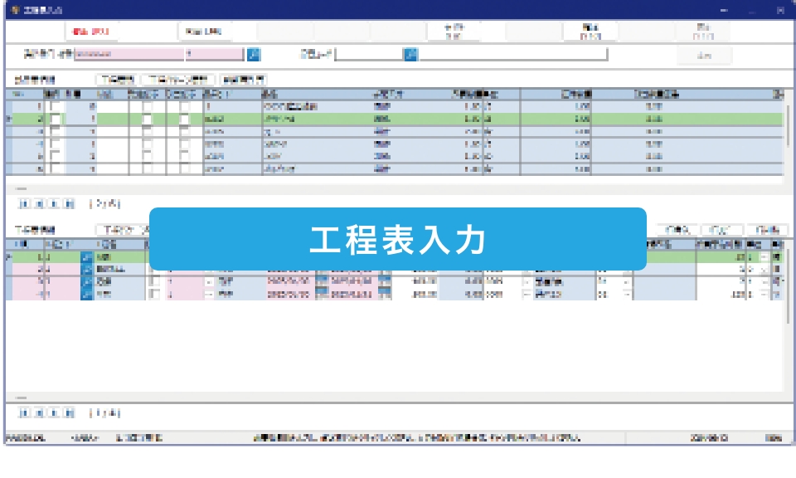This screenshot has width=796, height=478.
Task: Select the red-labeled tab at the top left
Action: pos(91,32)
